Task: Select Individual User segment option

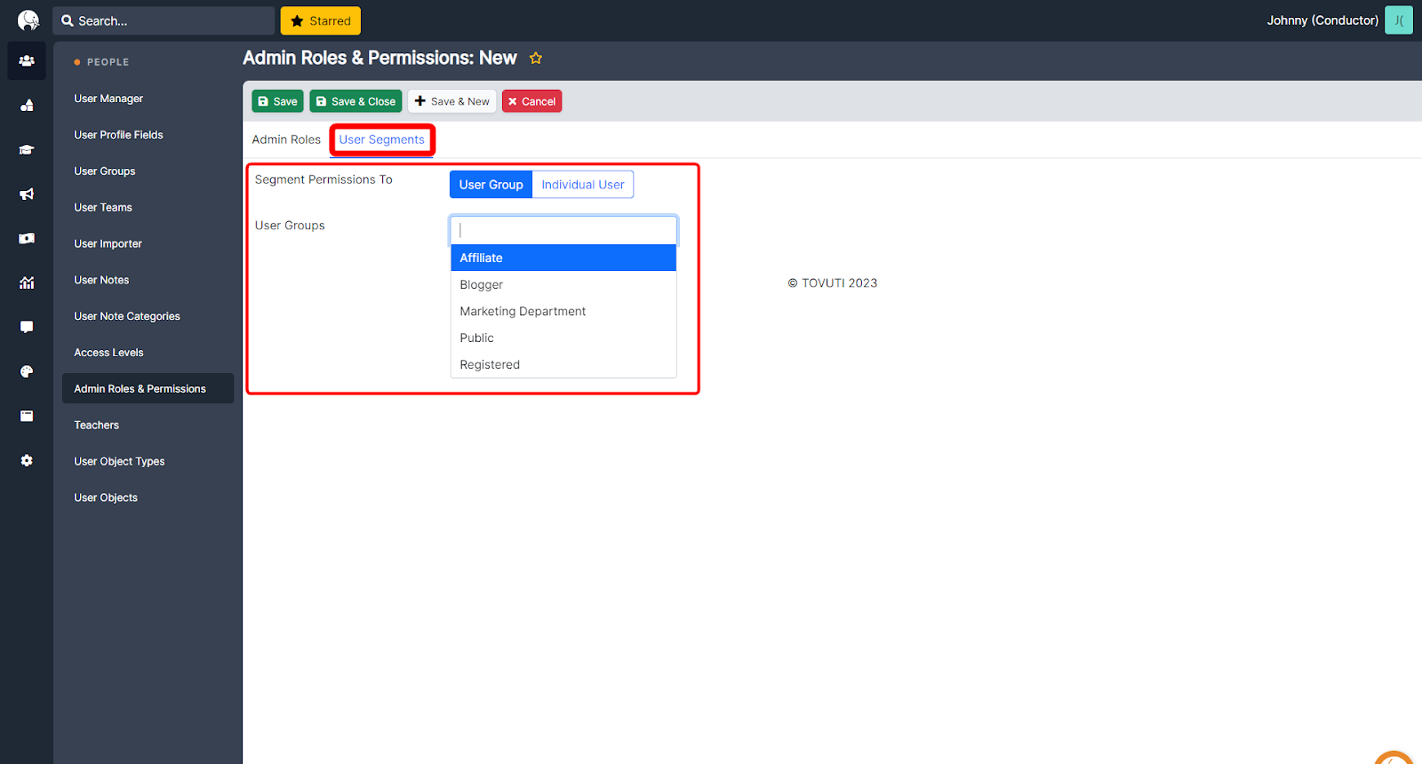Action: pyautogui.click(x=583, y=185)
